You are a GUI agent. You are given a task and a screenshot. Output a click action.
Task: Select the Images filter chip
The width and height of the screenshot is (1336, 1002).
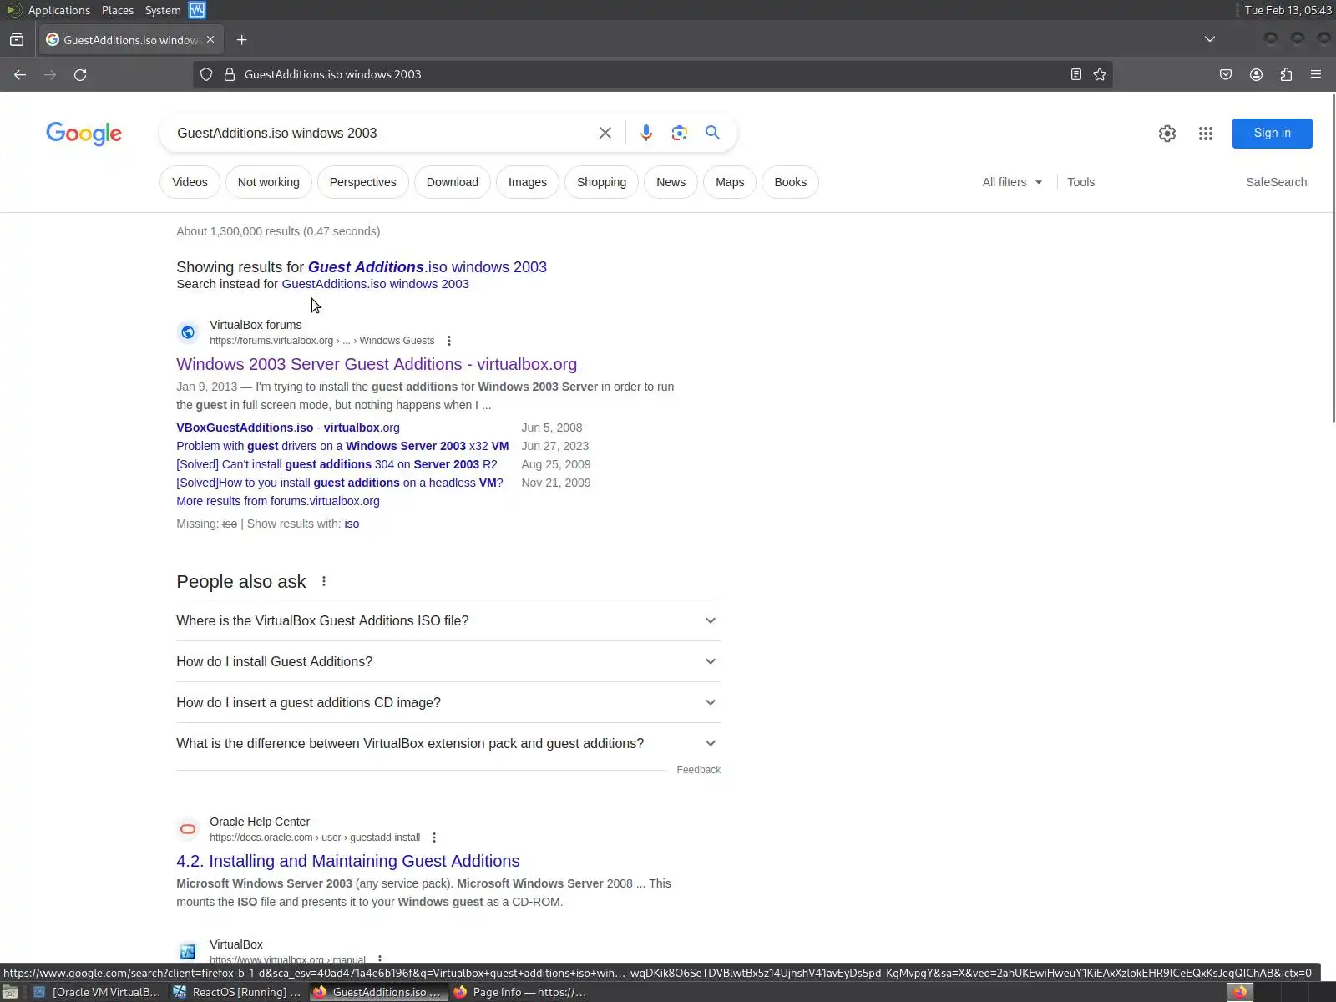(x=528, y=182)
